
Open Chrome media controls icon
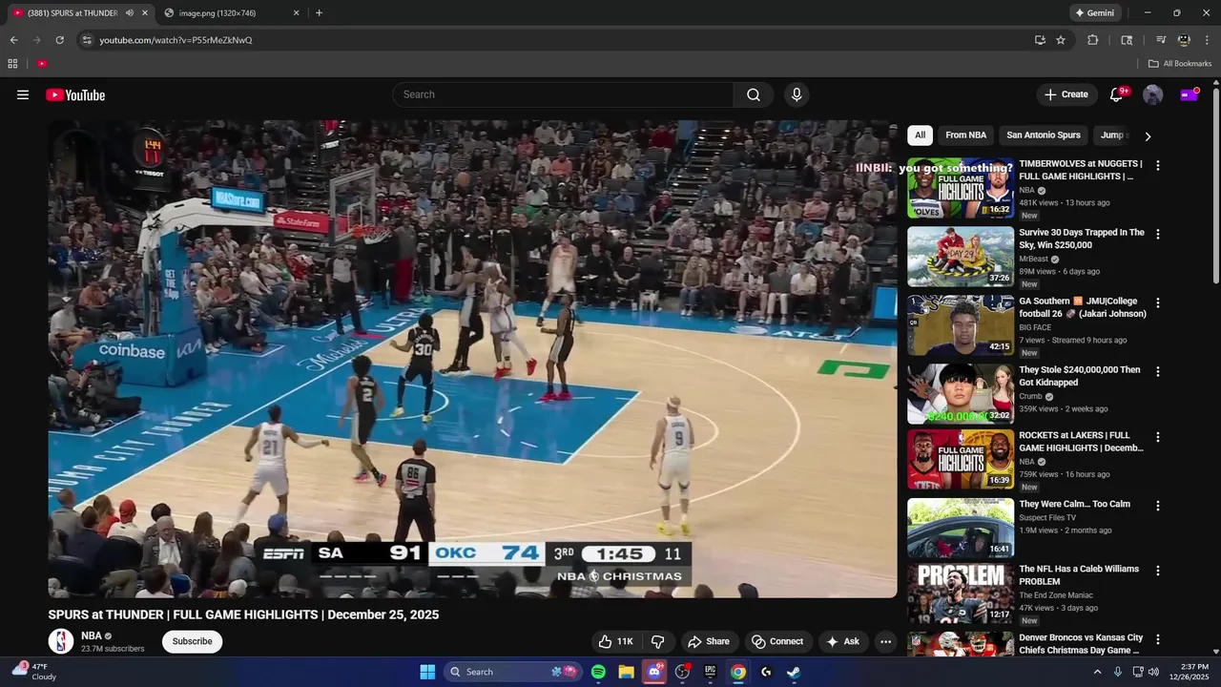coord(1161,40)
